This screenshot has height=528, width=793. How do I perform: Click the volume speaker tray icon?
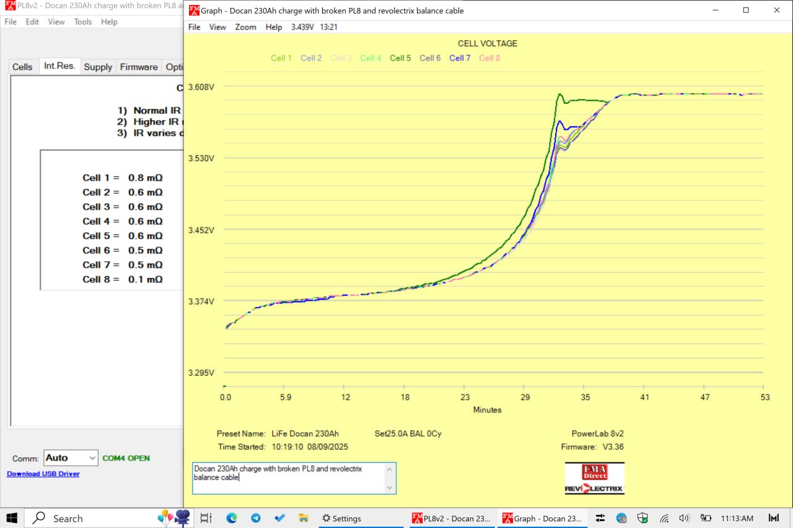[x=685, y=518]
